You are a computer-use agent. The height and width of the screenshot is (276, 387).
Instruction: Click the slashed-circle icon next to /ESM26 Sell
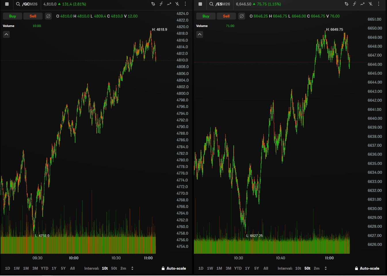[x=242, y=16]
